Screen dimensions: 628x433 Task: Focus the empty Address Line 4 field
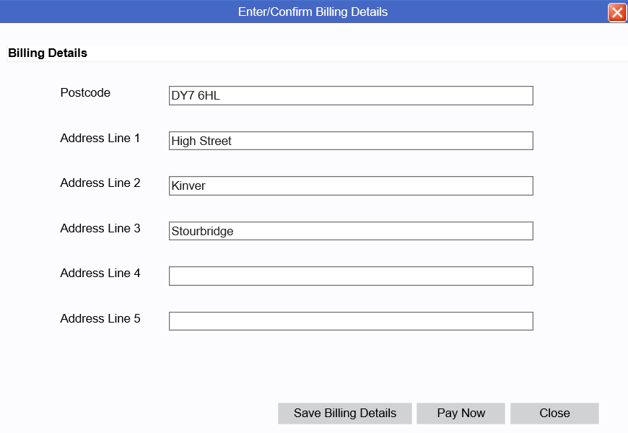click(351, 276)
